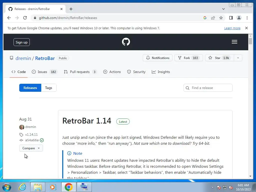The height and width of the screenshot is (192, 256).
Task: Click the tag icon beside v1.14.11
Action: pyautogui.click(x=21, y=135)
